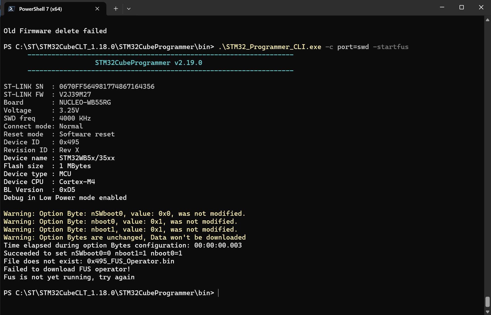Click the ST-LINK SN serial number value
Screen dimensions: 491x315
coord(107,86)
